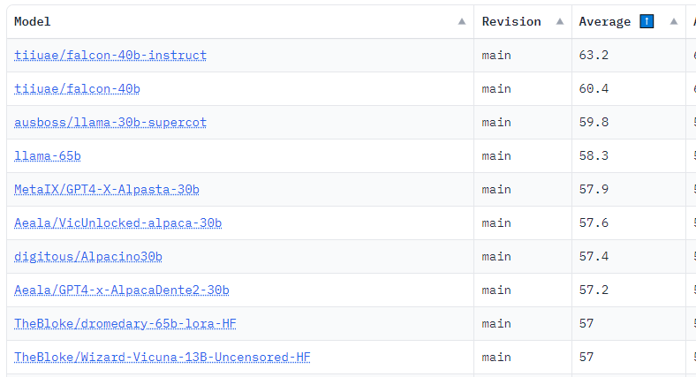Screen dimensions: 696x377
Task: Open the llama-65b model link
Action: tap(48, 156)
